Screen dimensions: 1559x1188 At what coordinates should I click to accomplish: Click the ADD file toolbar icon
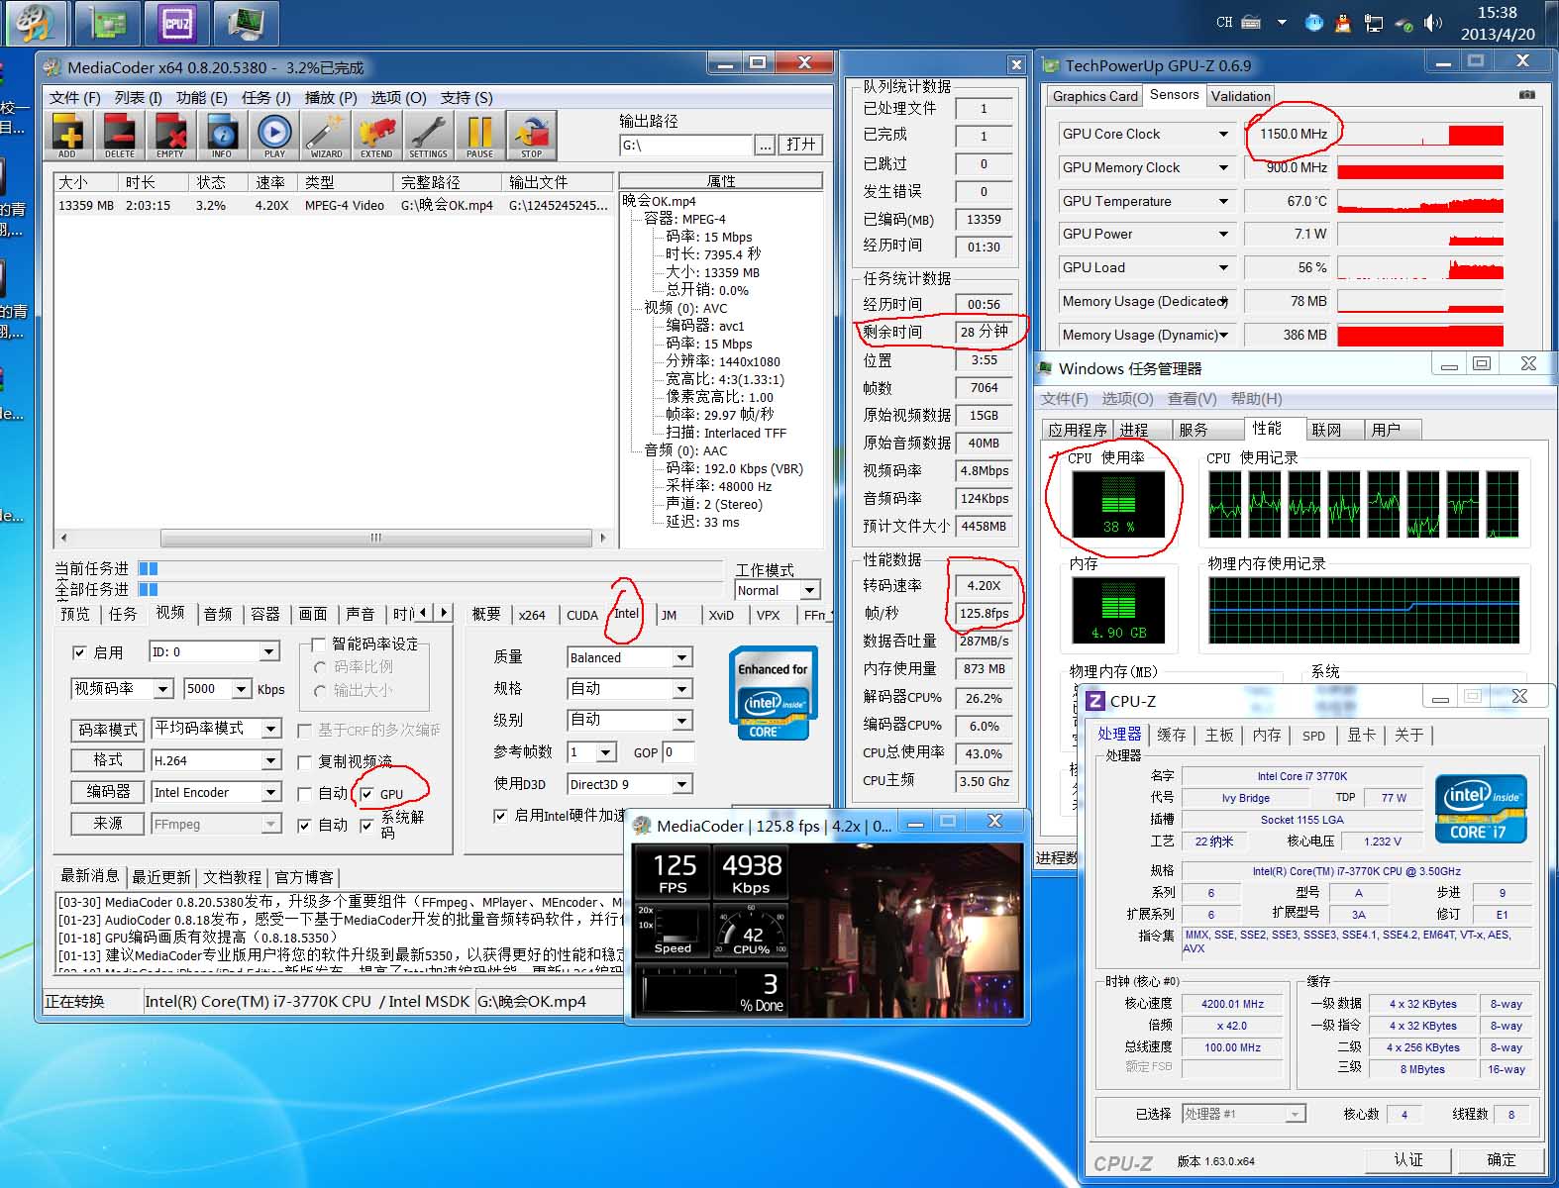[67, 136]
